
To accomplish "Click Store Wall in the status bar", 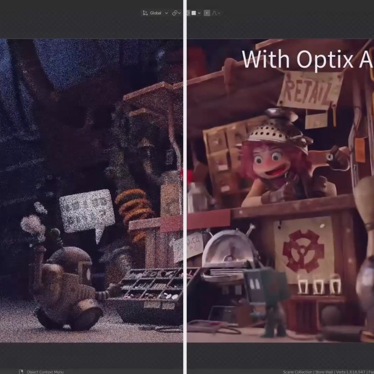I will coord(324,372).
